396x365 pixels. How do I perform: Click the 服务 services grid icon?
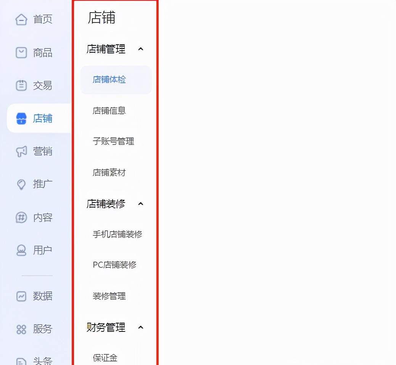pyautogui.click(x=22, y=329)
